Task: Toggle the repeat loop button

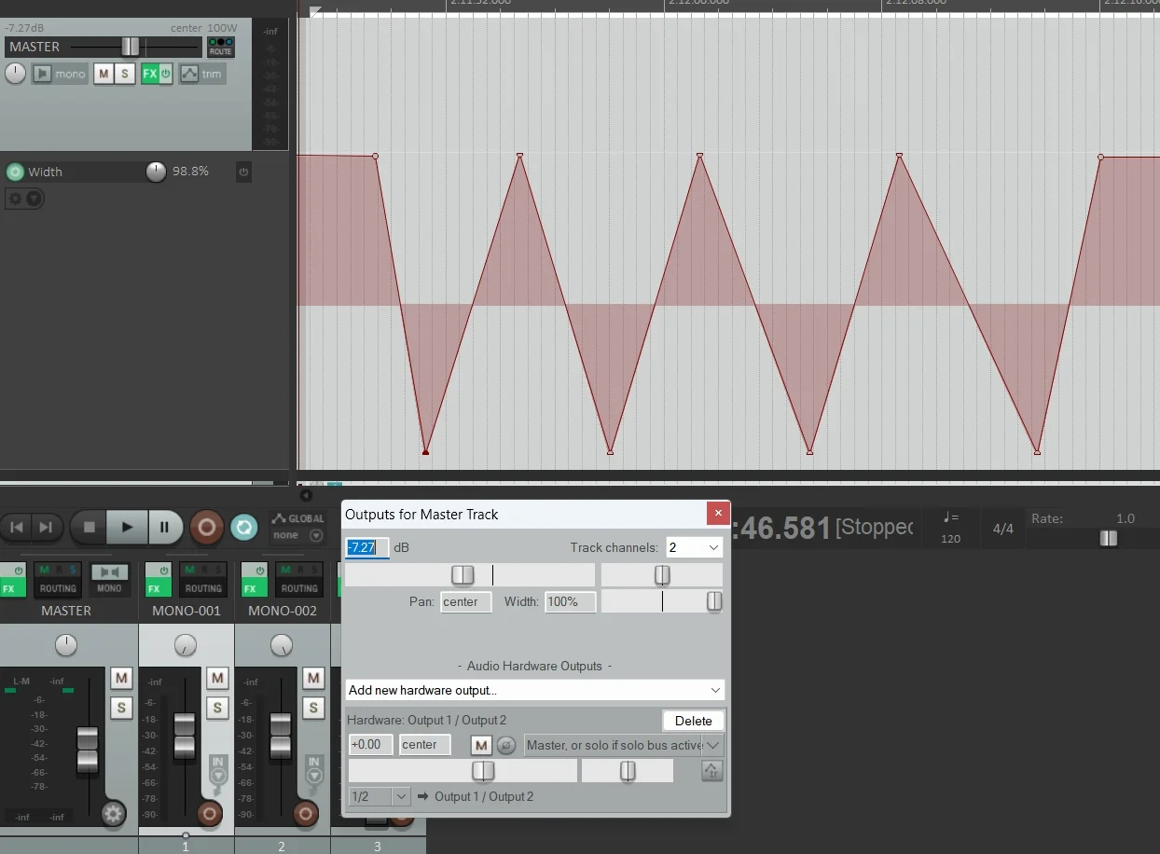Action: coord(244,528)
